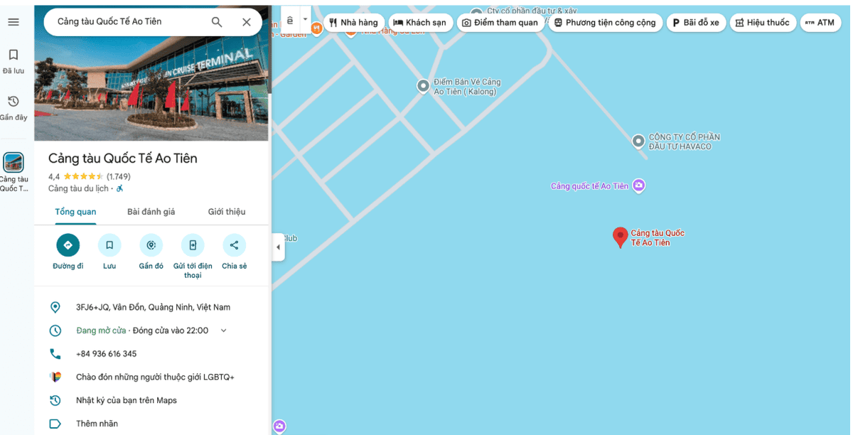853x435 pixels.
Task: Clear the search with the X icon
Action: 247,22
